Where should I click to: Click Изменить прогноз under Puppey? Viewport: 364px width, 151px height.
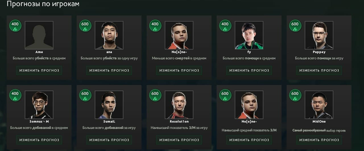[319, 70]
